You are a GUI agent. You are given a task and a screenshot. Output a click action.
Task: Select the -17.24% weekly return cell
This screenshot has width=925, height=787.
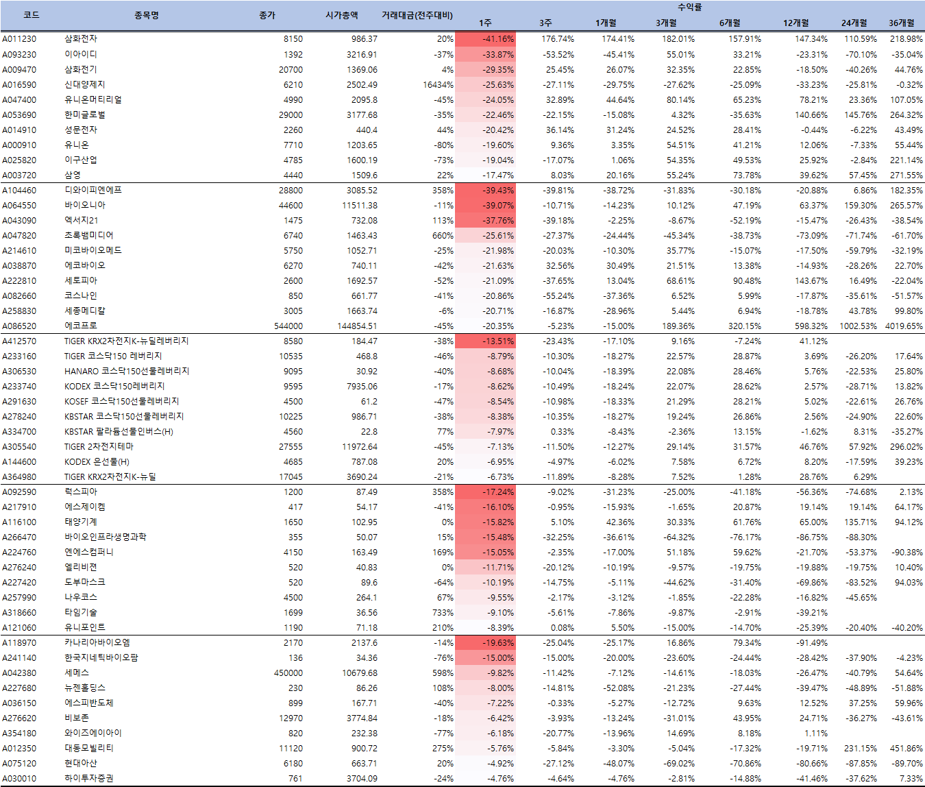pyautogui.click(x=485, y=492)
